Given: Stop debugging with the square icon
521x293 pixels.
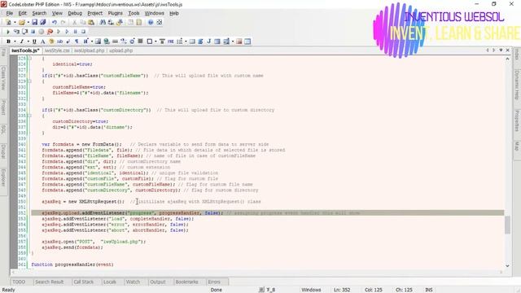Looking at the screenshot, I should tap(33, 32).
